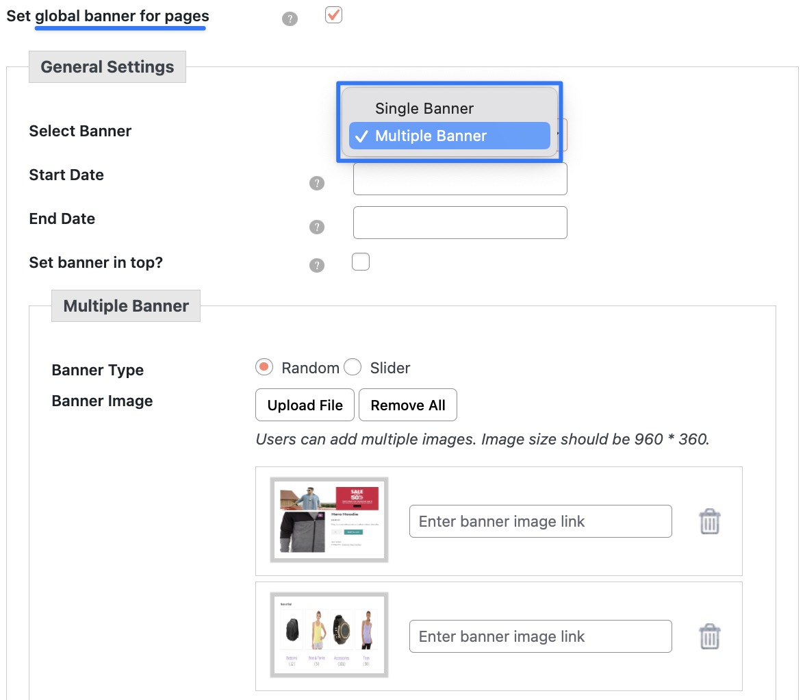Remove the second banner via trash icon
805x700 pixels.
(x=709, y=636)
